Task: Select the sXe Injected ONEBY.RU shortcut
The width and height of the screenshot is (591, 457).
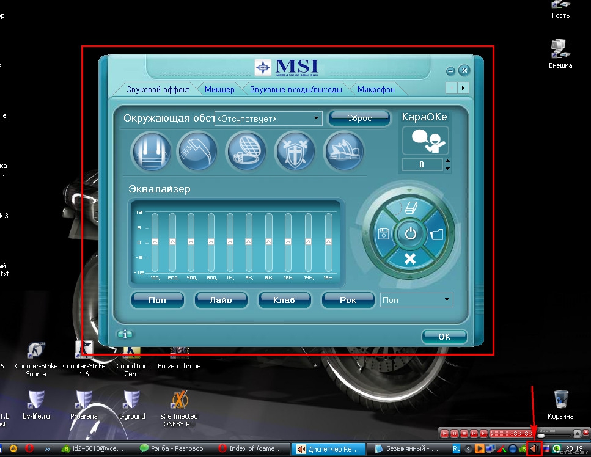Action: click(x=180, y=409)
